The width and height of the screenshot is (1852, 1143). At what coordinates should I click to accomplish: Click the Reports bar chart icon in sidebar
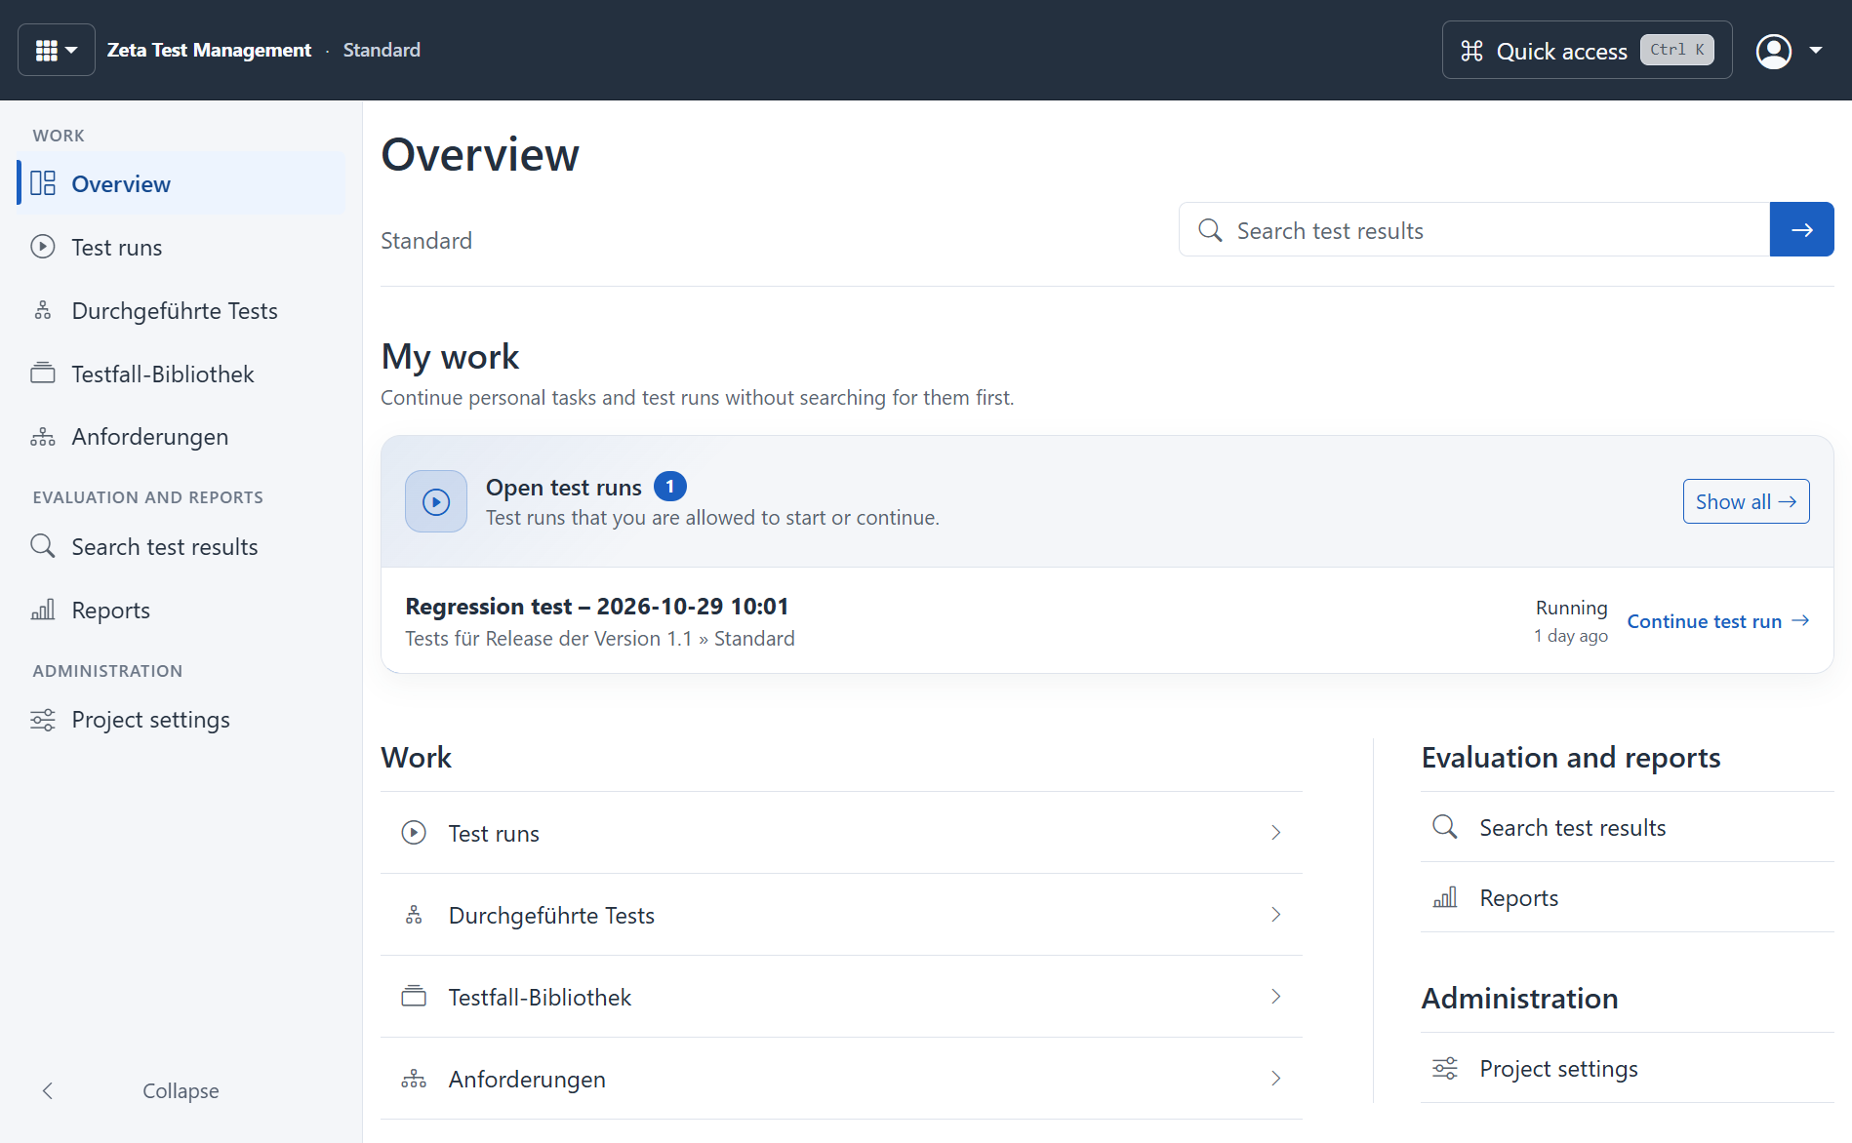pyautogui.click(x=43, y=610)
